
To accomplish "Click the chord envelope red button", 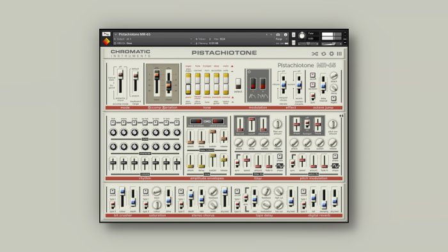I will [x=218, y=122].
